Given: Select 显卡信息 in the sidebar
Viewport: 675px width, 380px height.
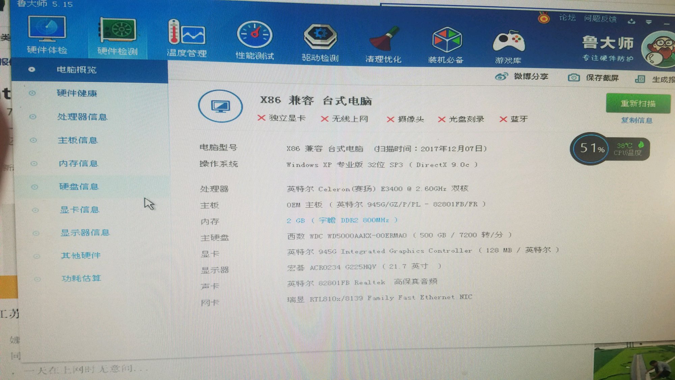Looking at the screenshot, I should pos(80,210).
